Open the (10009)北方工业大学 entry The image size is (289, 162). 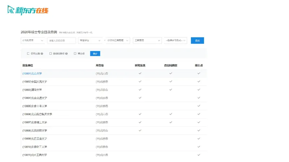coord(35,139)
